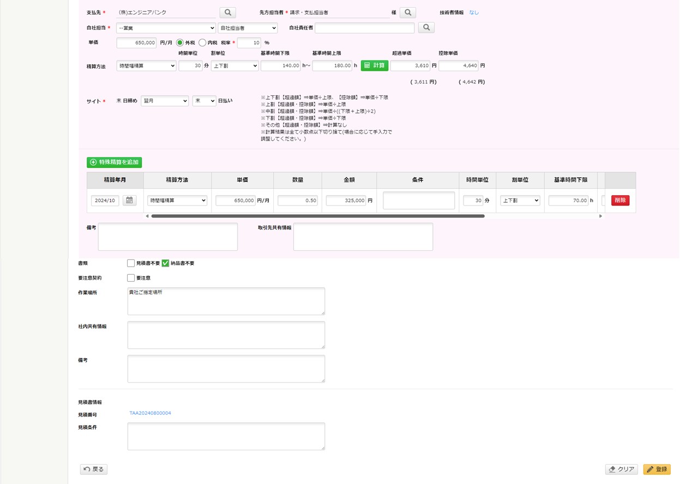Toggle the 要注意 checkbox

pos(131,278)
